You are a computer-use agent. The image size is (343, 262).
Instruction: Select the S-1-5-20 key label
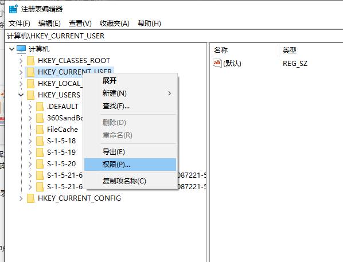click(x=61, y=164)
